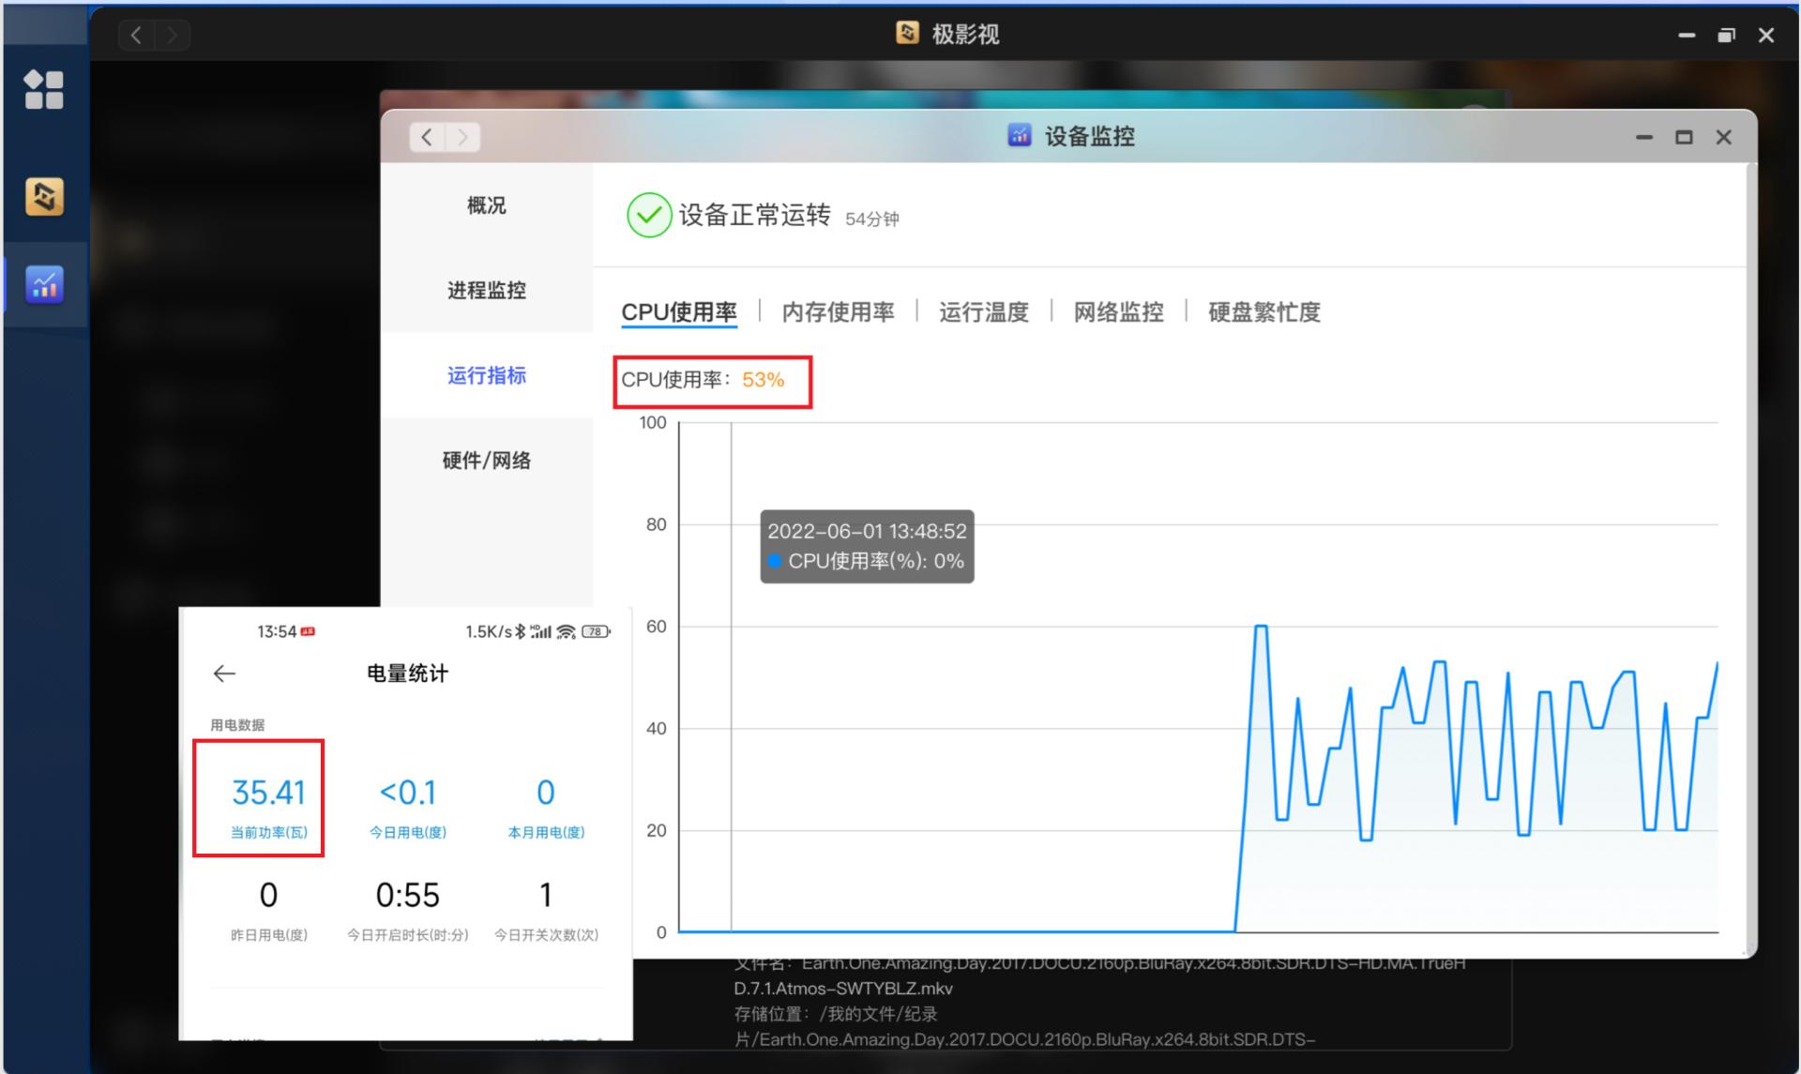Click the 极影视 icon in the title bar
The image size is (1801, 1074).
[x=908, y=34]
